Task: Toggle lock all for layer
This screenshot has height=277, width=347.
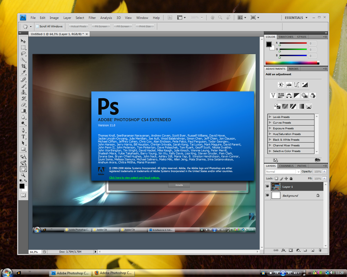Action: click(291, 179)
